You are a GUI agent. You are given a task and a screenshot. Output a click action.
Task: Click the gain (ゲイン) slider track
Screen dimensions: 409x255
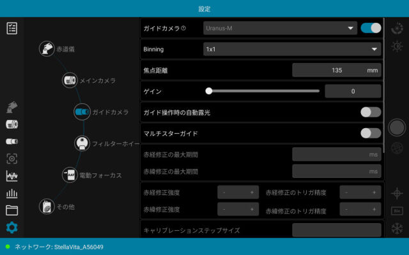(x=263, y=91)
